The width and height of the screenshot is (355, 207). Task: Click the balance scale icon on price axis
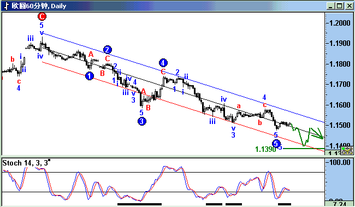click(347, 150)
